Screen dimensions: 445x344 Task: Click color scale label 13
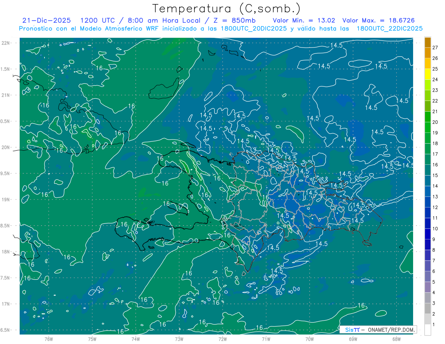tap(435, 197)
